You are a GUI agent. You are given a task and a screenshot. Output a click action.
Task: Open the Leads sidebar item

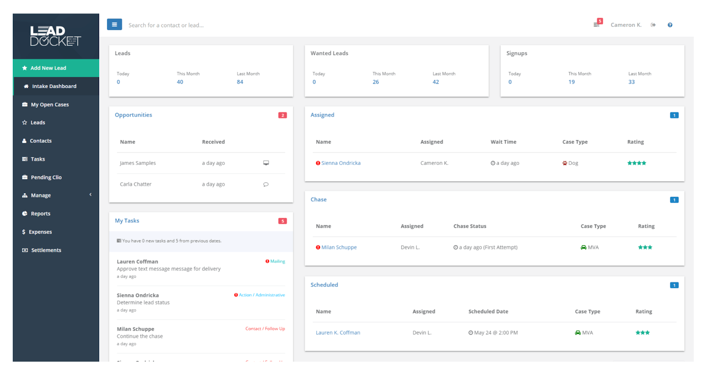pyautogui.click(x=56, y=123)
